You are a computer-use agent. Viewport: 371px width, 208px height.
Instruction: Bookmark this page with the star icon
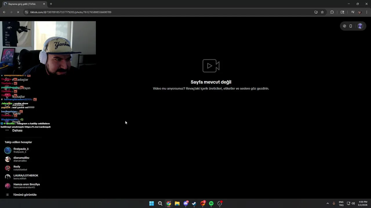coord(322,12)
